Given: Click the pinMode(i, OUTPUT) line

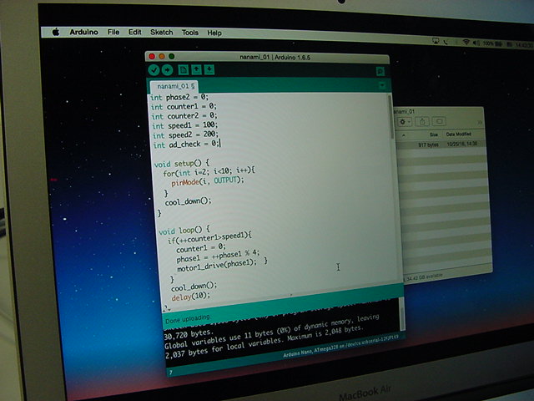Looking at the screenshot, I should [208, 181].
